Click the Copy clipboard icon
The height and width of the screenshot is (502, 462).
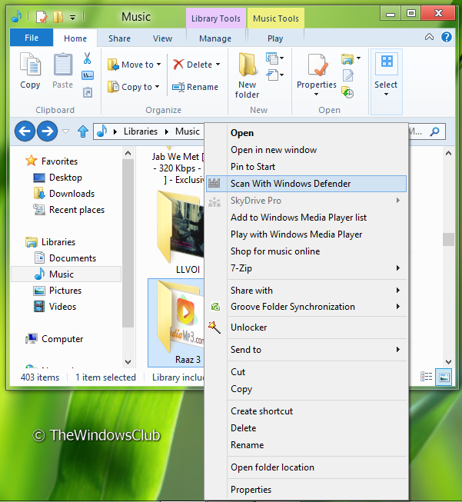point(30,65)
